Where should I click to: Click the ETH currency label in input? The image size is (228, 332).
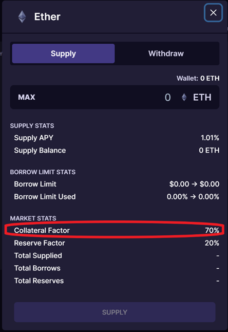[202, 98]
